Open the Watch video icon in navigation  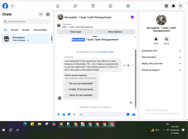93,6
